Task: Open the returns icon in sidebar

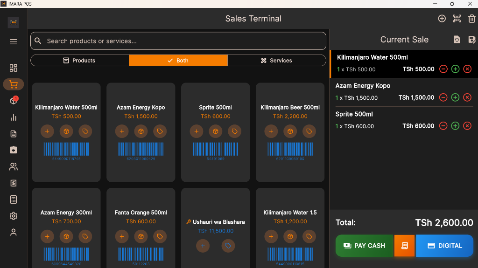Action: point(14,150)
